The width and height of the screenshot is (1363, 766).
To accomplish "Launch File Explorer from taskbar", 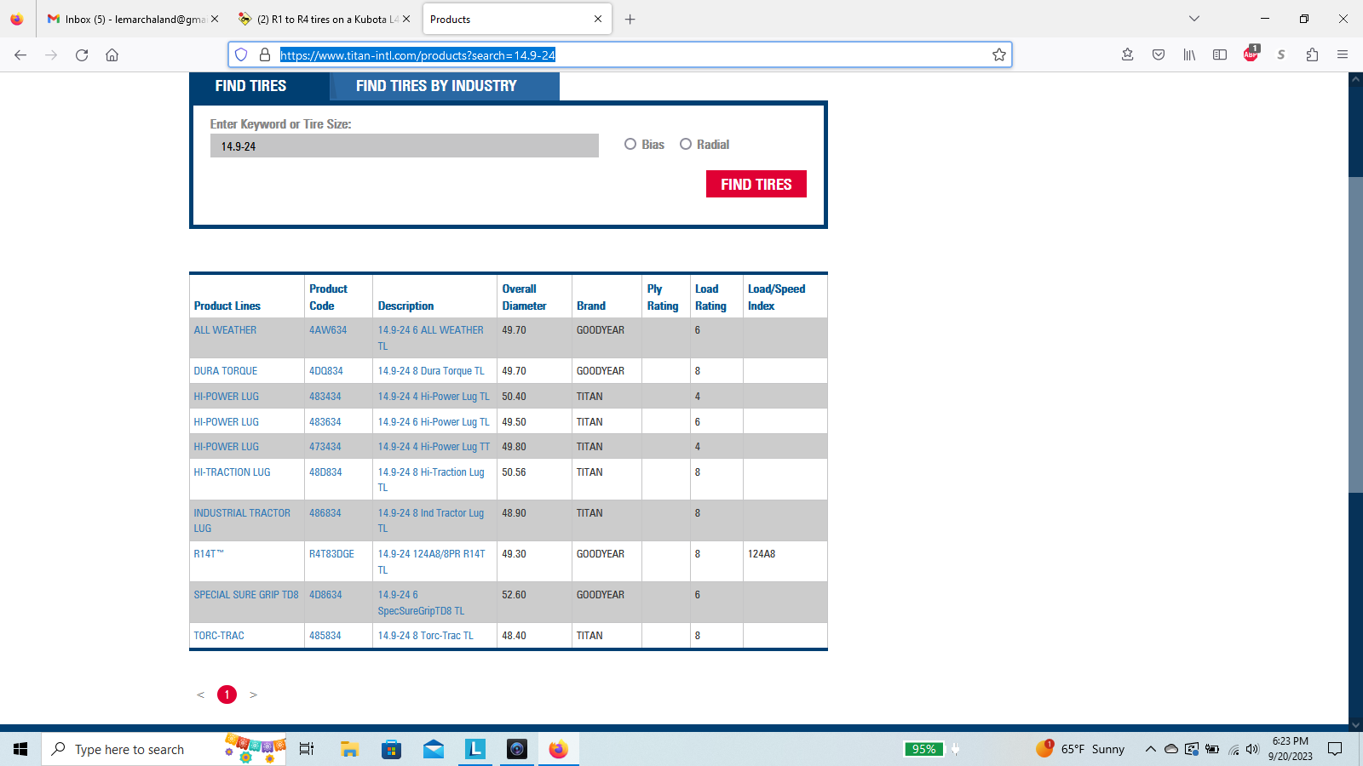I will point(349,749).
